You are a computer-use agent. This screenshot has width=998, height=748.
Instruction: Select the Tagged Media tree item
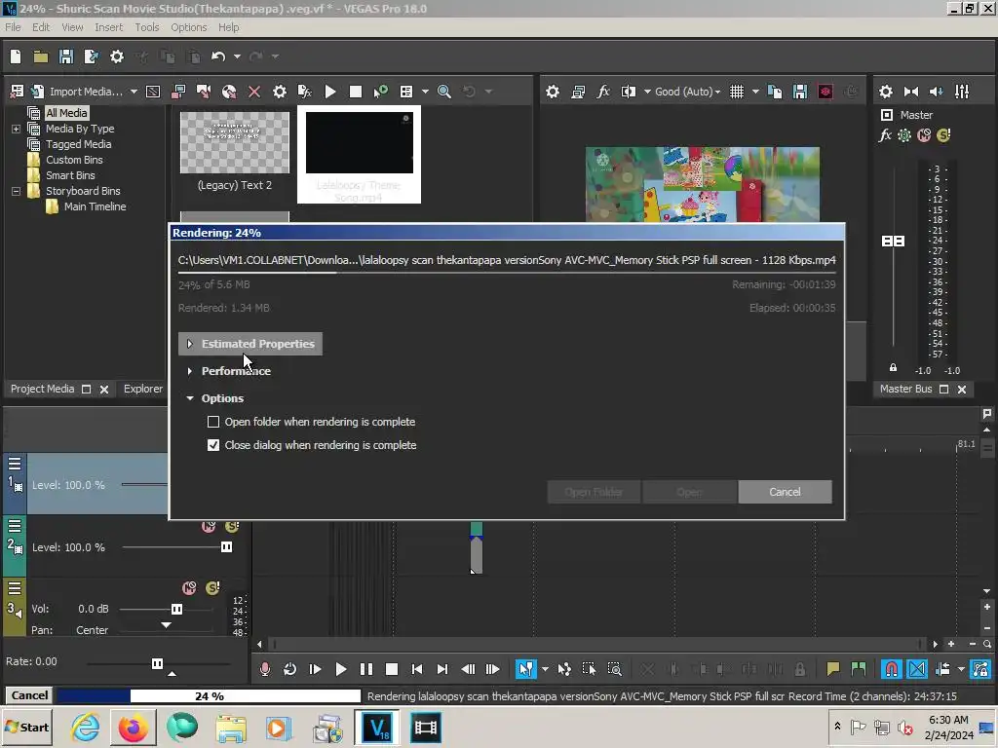pyautogui.click(x=78, y=144)
